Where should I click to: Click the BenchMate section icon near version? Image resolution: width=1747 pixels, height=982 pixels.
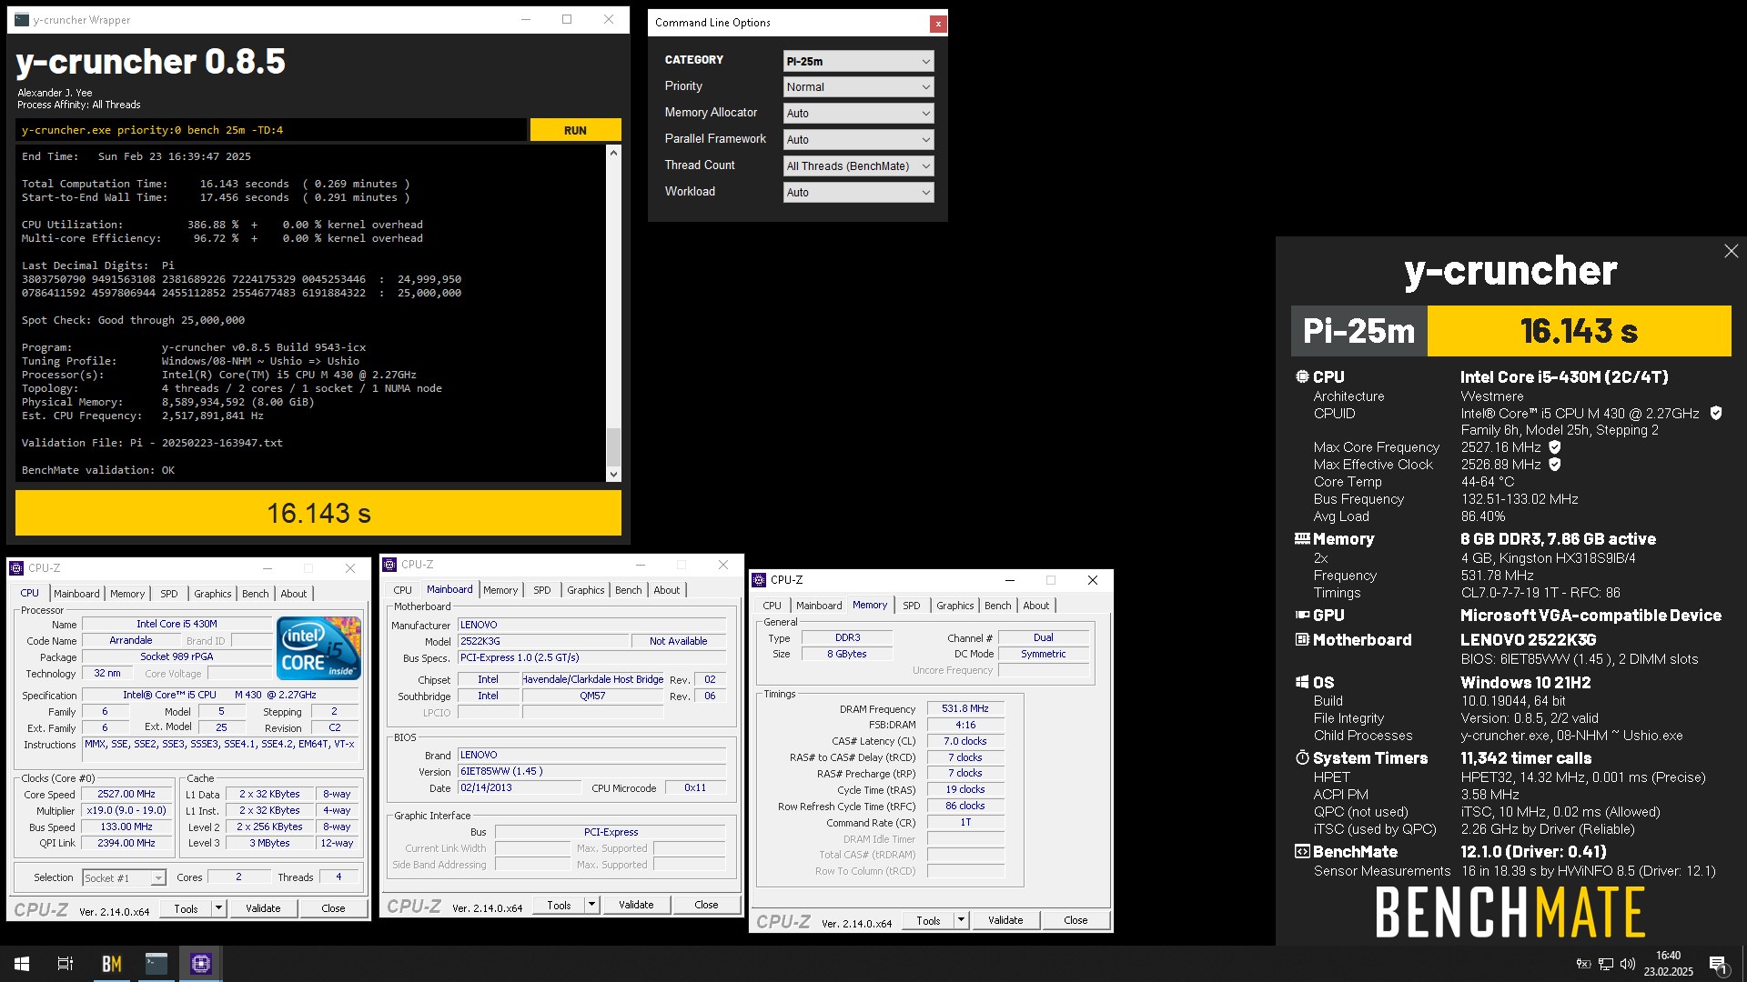1302,851
